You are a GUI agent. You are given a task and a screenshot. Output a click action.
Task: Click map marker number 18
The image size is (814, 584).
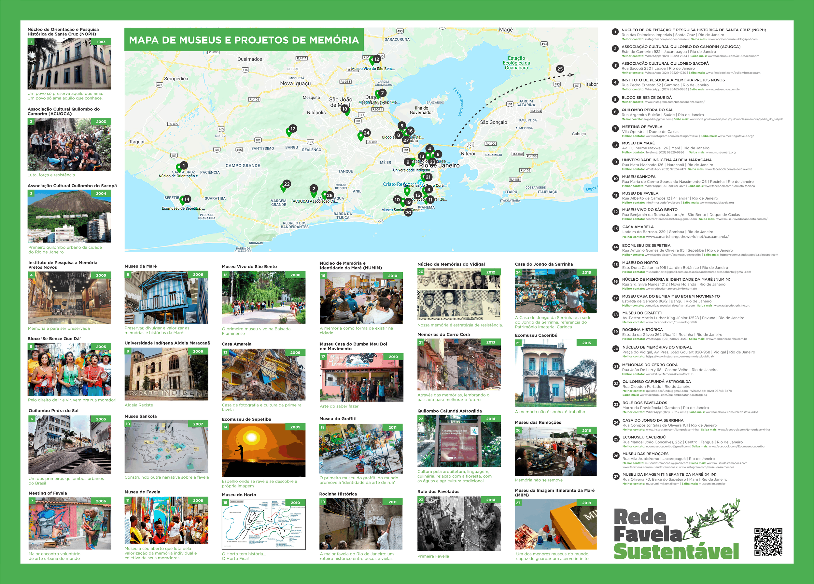tap(344, 109)
